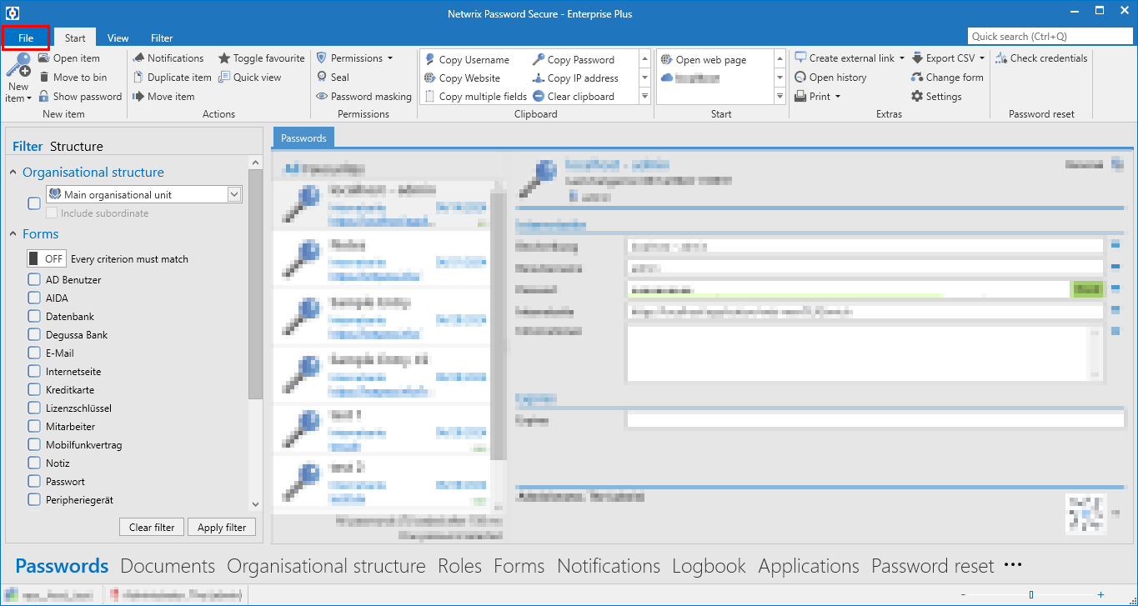The image size is (1138, 606).
Task: Click the Clear filter button
Action: point(152,528)
